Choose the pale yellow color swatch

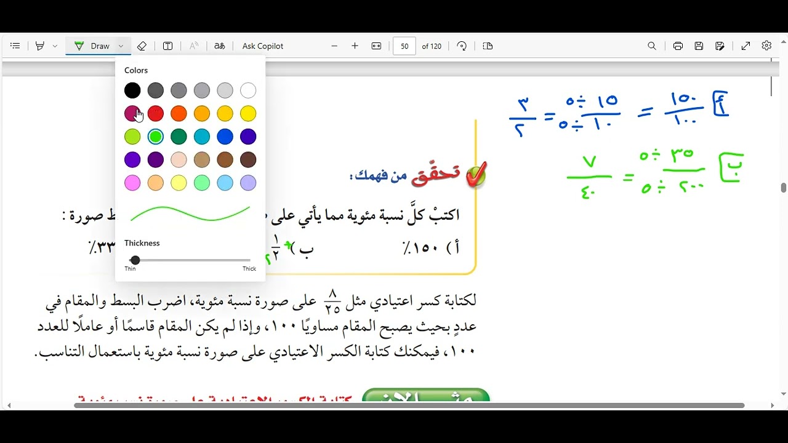click(179, 183)
